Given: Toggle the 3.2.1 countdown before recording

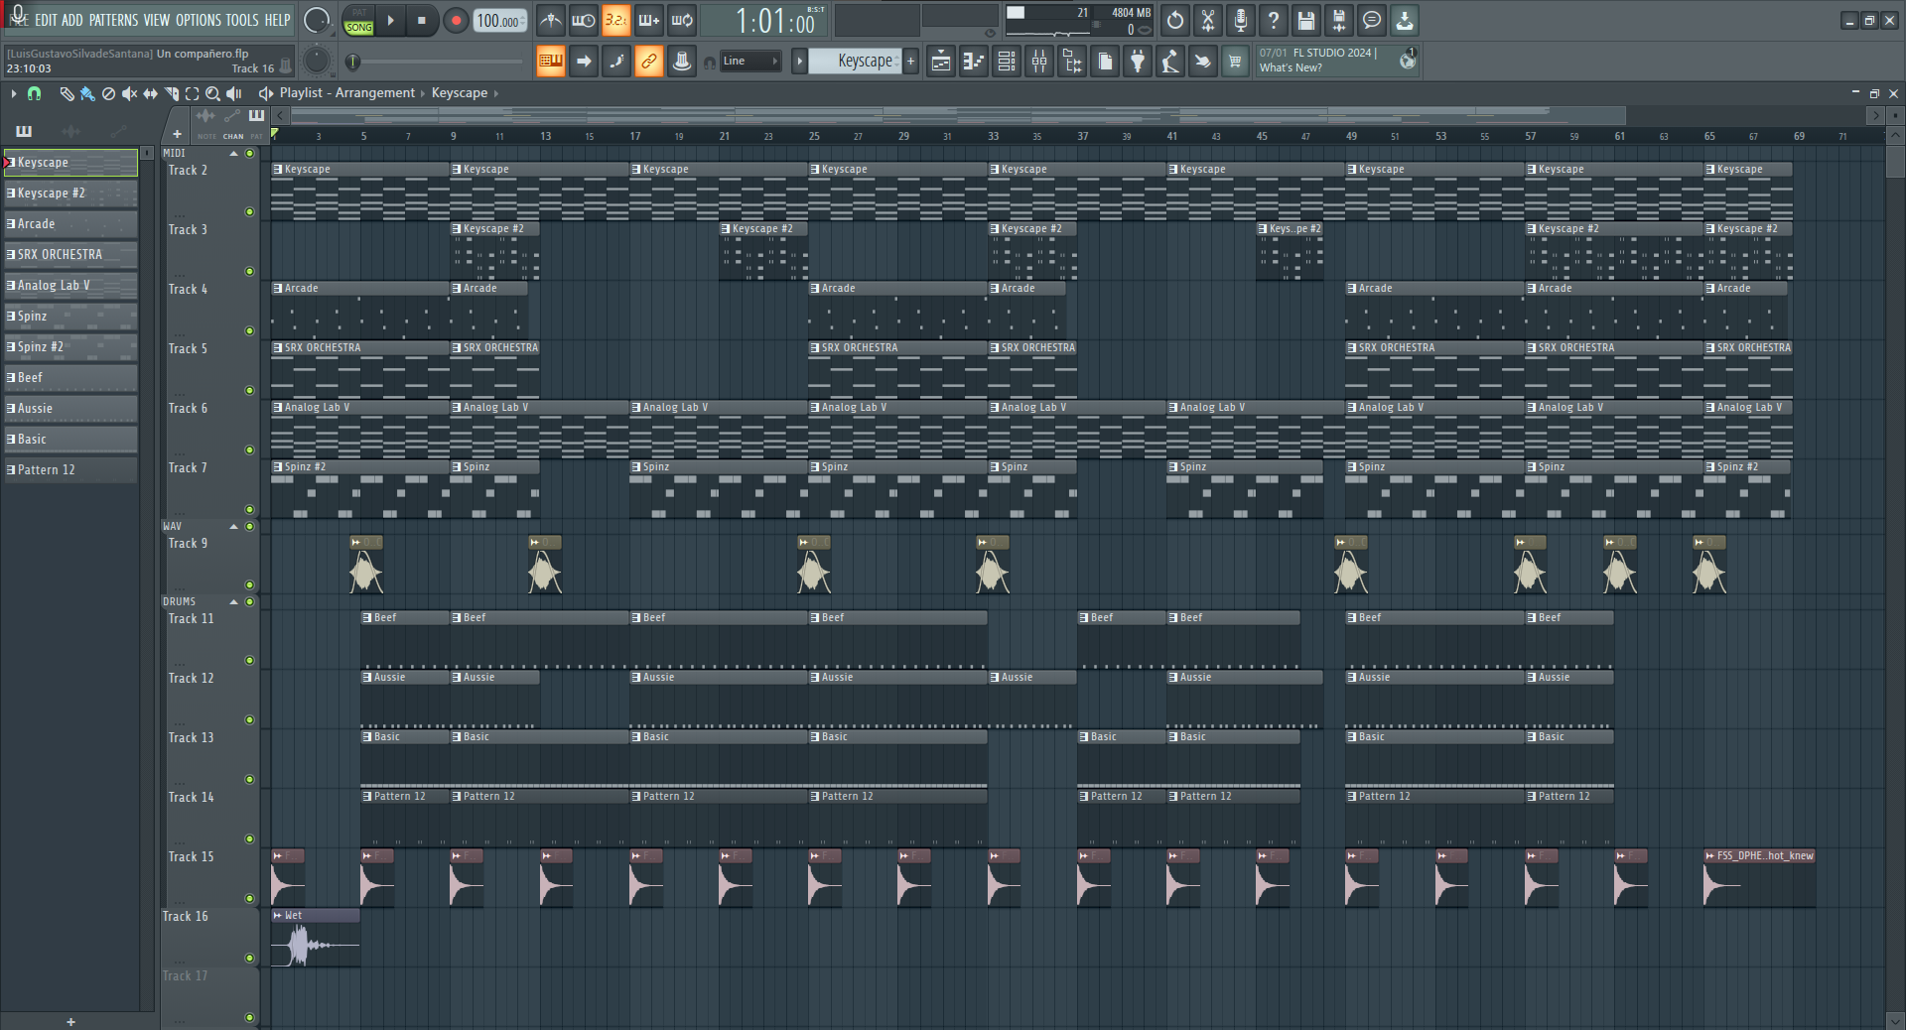Looking at the screenshot, I should (x=615, y=20).
